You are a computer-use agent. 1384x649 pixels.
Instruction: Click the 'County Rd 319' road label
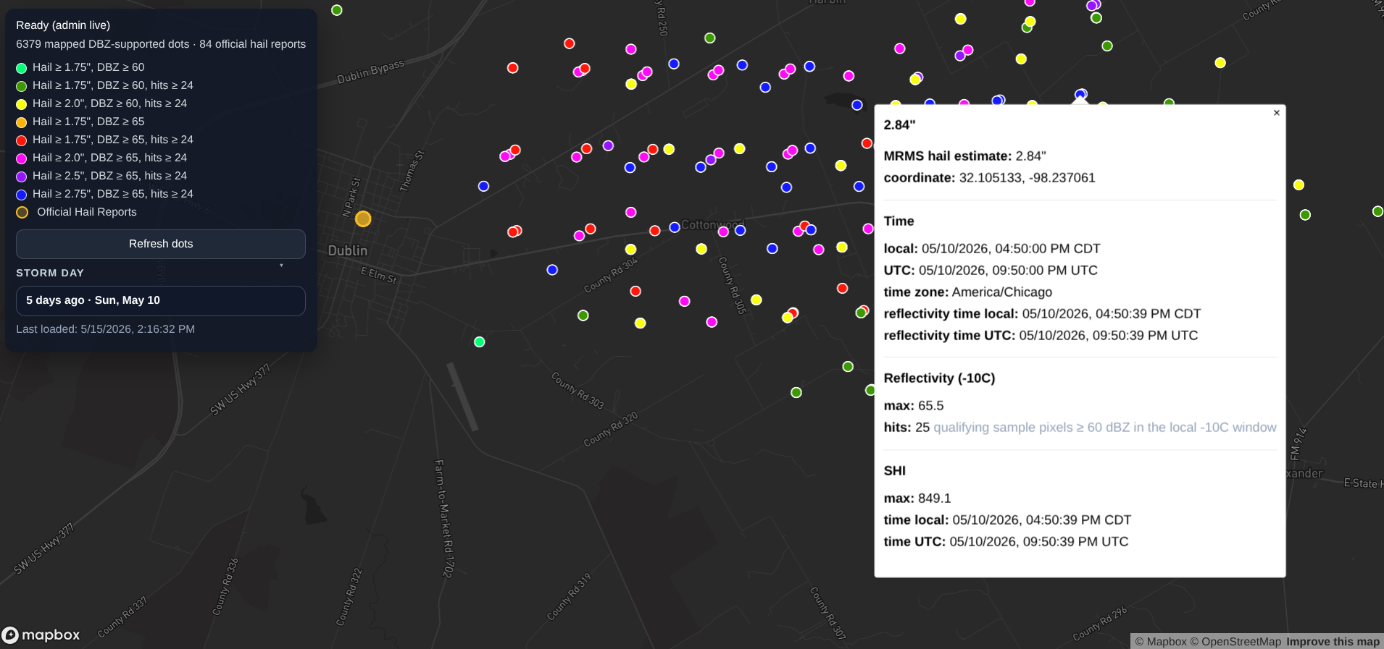[x=569, y=597]
